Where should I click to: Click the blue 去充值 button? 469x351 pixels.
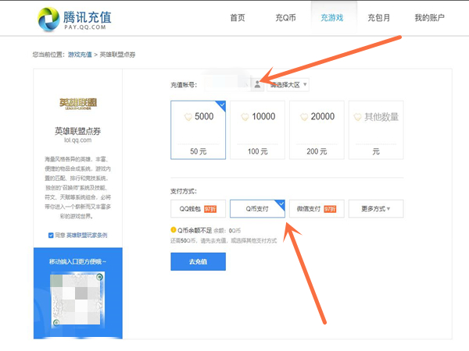click(198, 261)
